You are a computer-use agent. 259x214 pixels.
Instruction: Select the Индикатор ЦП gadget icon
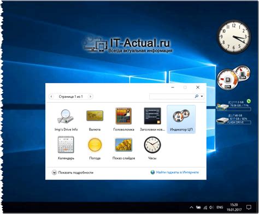coord(181,116)
